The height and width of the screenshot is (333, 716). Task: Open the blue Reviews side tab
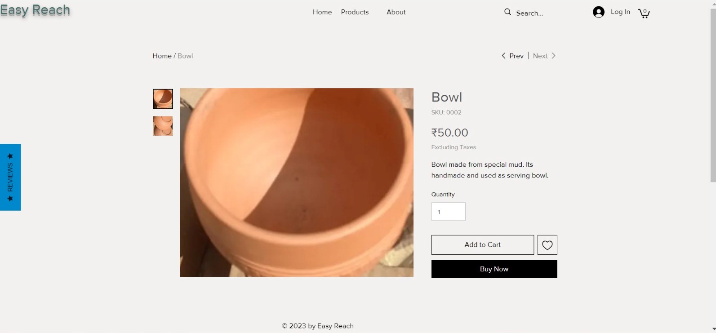pyautogui.click(x=10, y=177)
